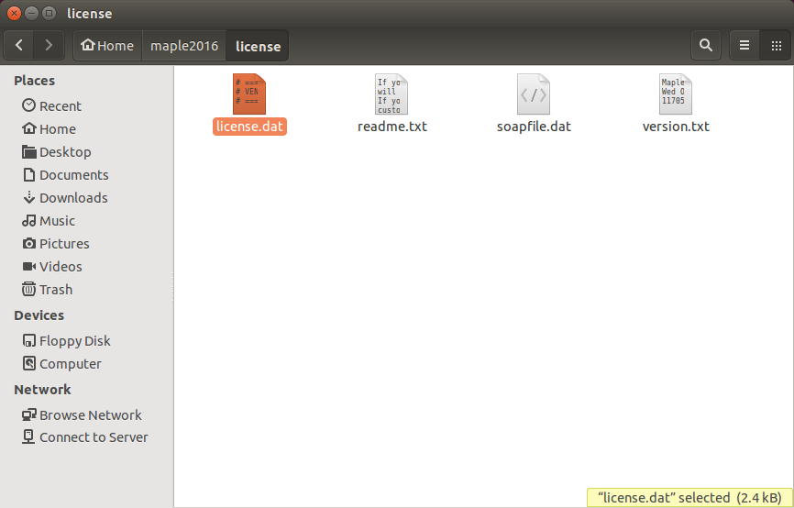Click the license.dat file name

tap(249, 127)
